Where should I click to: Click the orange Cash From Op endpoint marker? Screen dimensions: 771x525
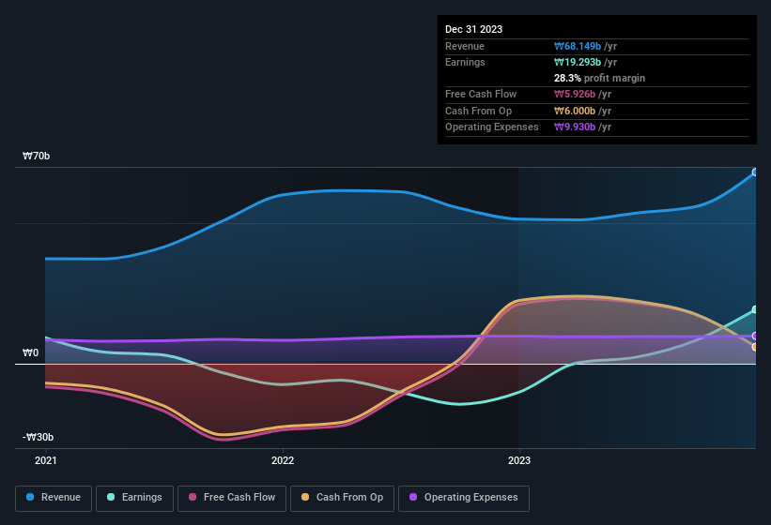pos(755,347)
